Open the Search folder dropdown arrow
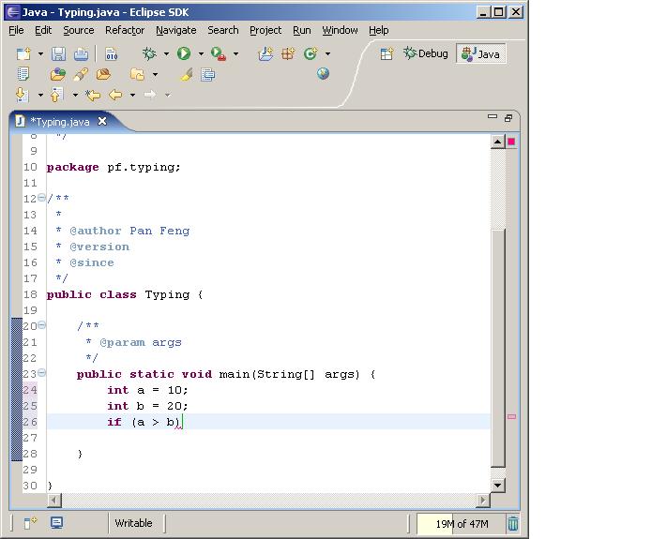Image resolution: width=667 pixels, height=539 pixels. 155,74
